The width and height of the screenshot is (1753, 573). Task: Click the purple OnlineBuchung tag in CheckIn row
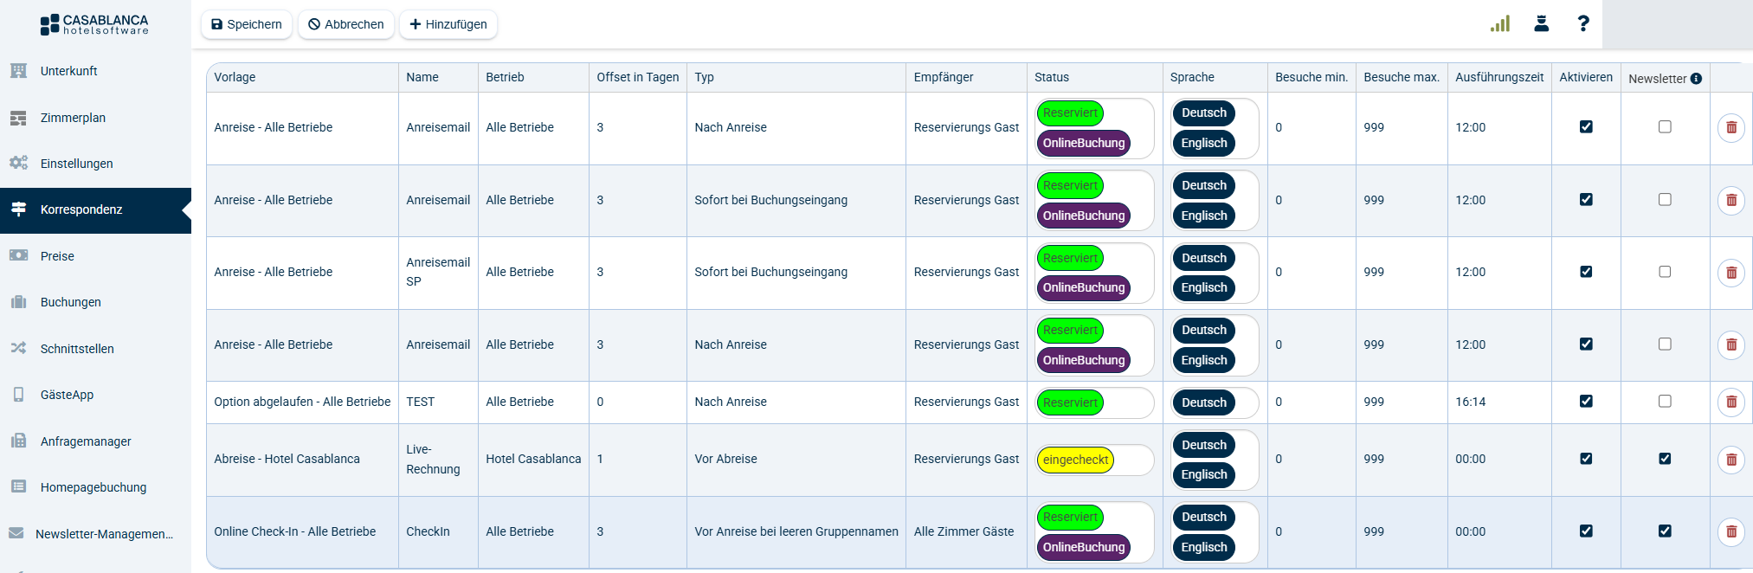tap(1083, 547)
